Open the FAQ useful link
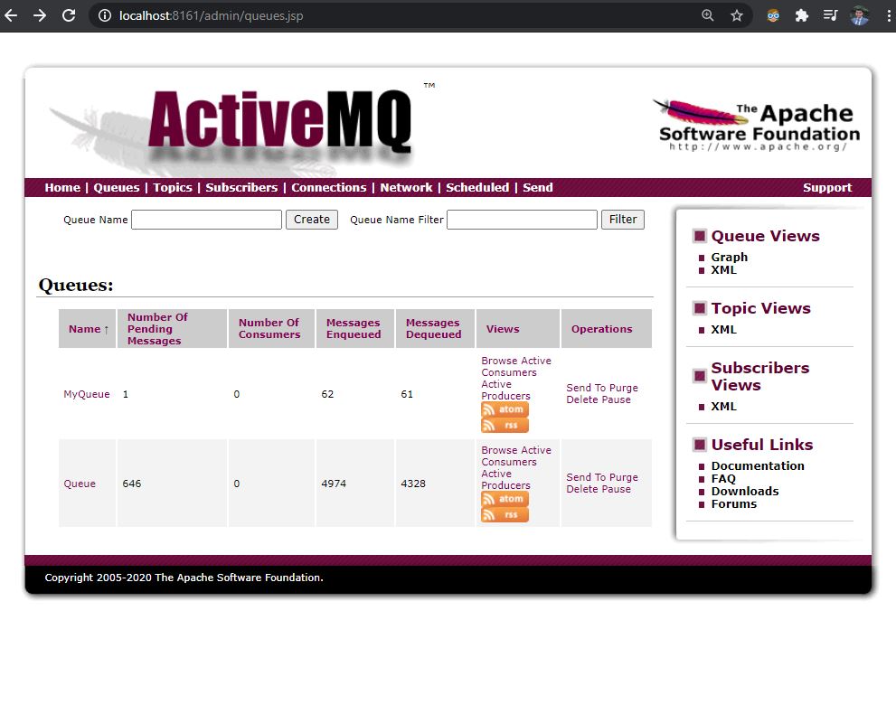Screen dimensions: 896x714 coord(723,479)
